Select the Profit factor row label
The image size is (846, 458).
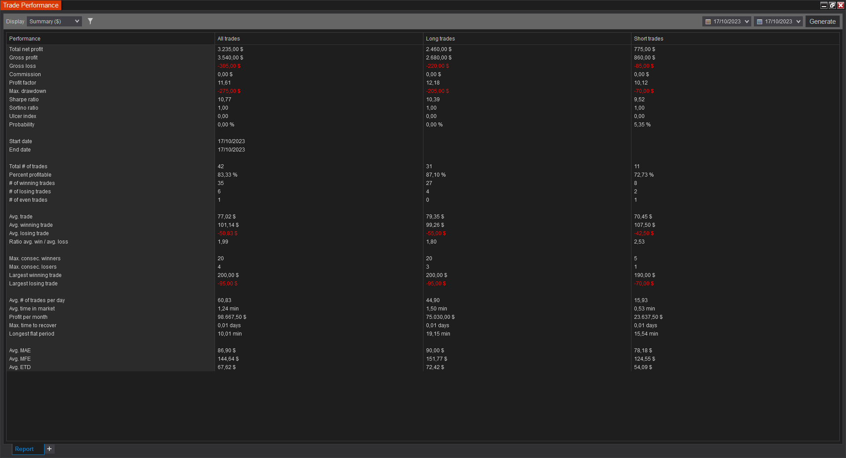point(22,83)
